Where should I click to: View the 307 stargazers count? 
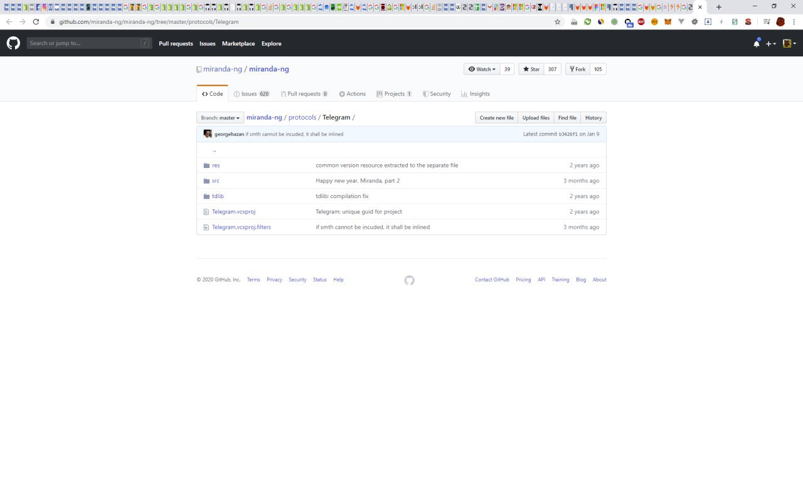pyautogui.click(x=552, y=69)
